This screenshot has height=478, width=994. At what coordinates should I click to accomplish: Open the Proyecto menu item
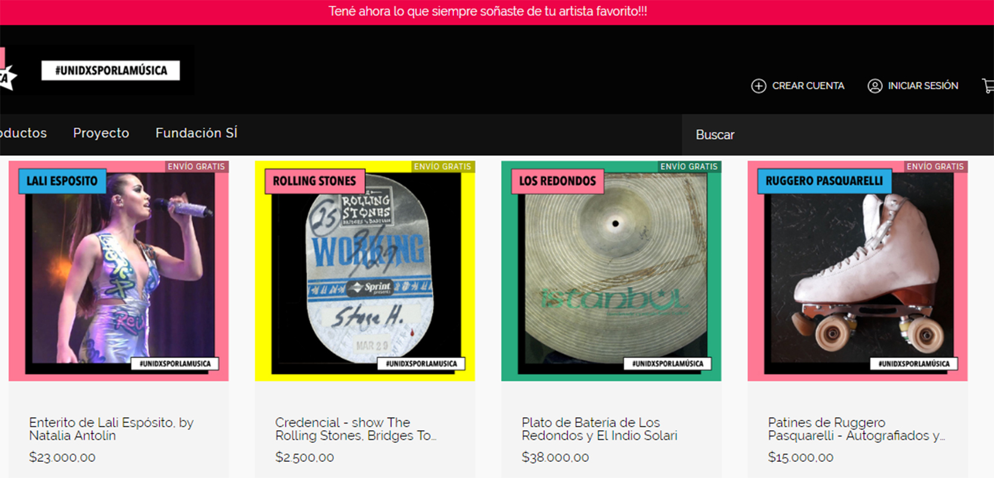coord(101,133)
